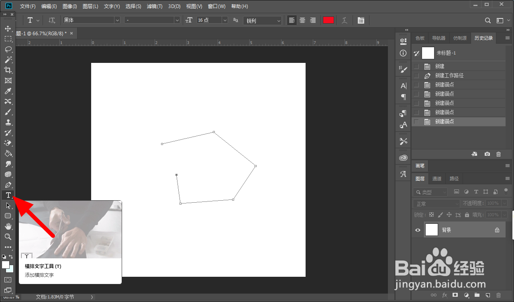This screenshot has height=302, width=514.
Task: Center align text
Action: [302, 20]
